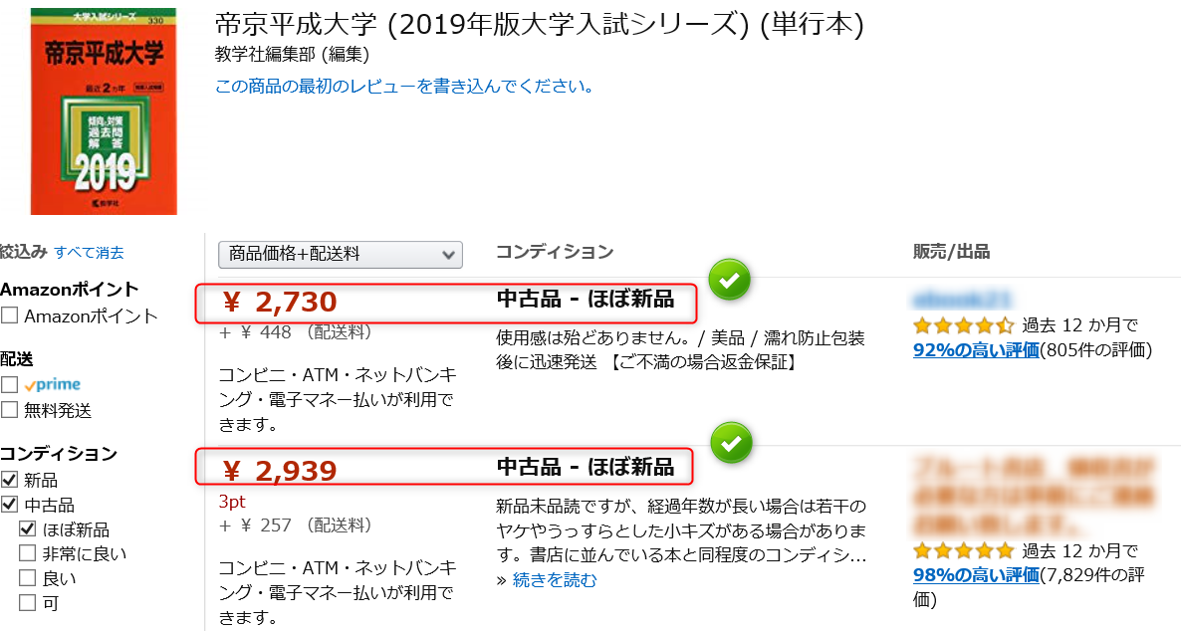Click the green checkmark beside the second listing

click(731, 443)
